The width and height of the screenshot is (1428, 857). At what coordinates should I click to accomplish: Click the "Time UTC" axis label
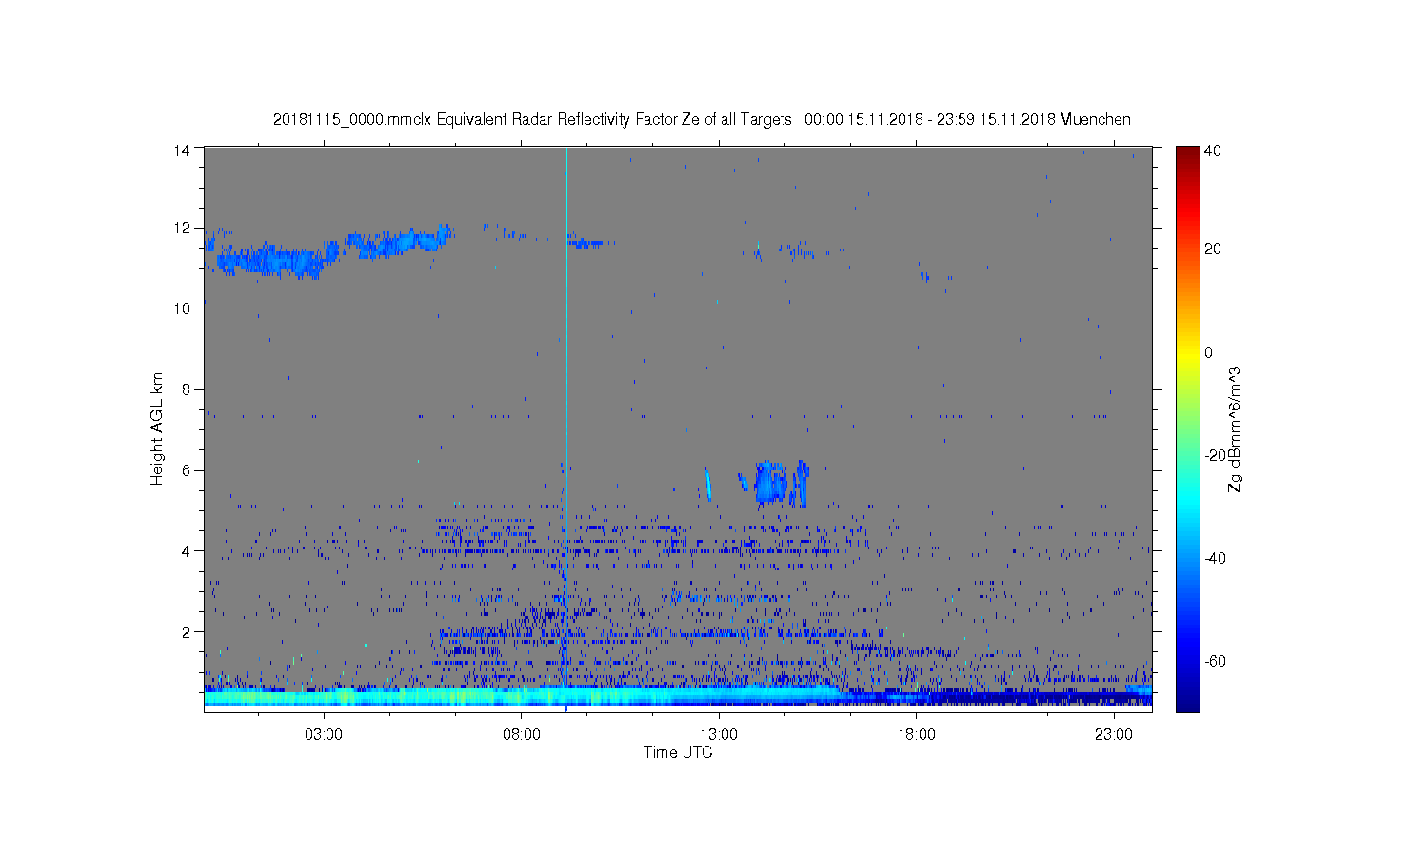(678, 752)
